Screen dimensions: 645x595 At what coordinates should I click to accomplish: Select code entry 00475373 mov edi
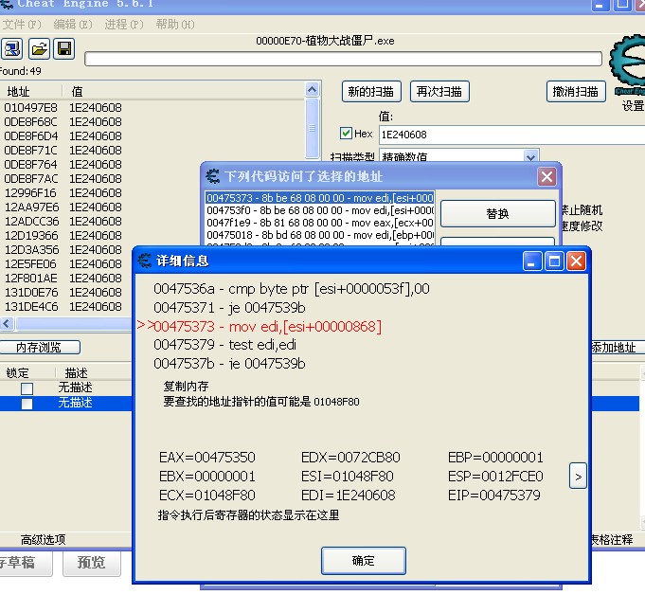pos(319,198)
